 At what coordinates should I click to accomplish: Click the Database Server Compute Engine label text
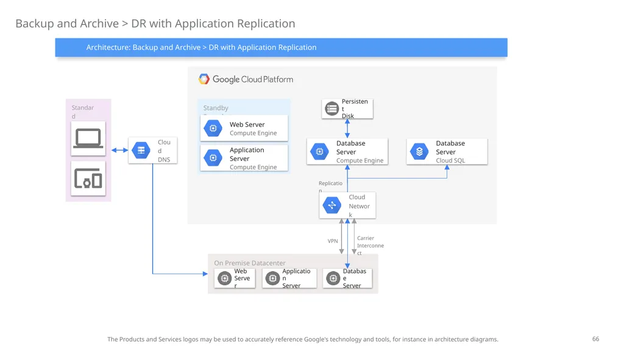tap(360, 152)
